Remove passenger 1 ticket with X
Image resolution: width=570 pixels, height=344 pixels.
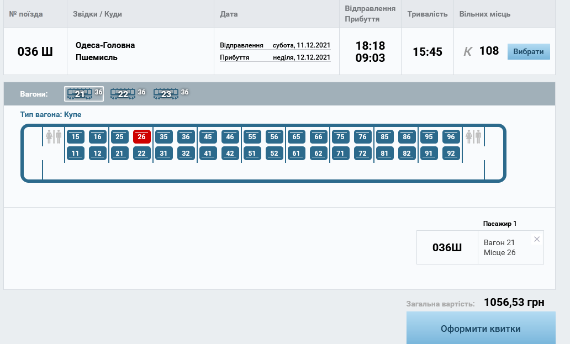pos(536,239)
